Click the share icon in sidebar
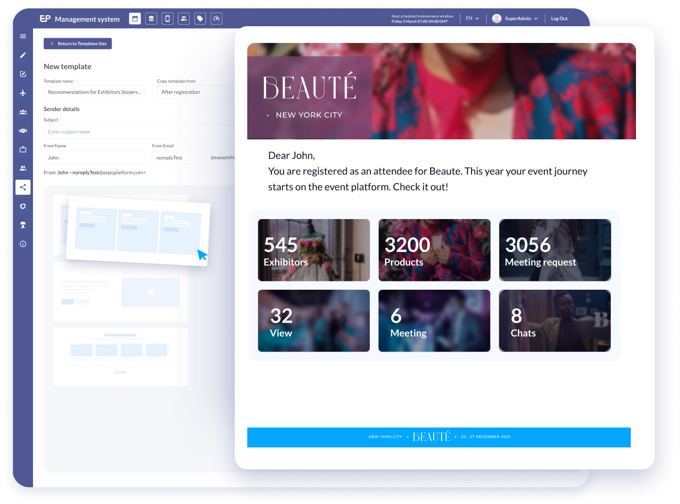The width and height of the screenshot is (680, 504). [23, 187]
